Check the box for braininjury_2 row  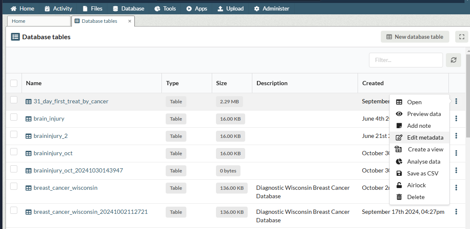coord(14,135)
